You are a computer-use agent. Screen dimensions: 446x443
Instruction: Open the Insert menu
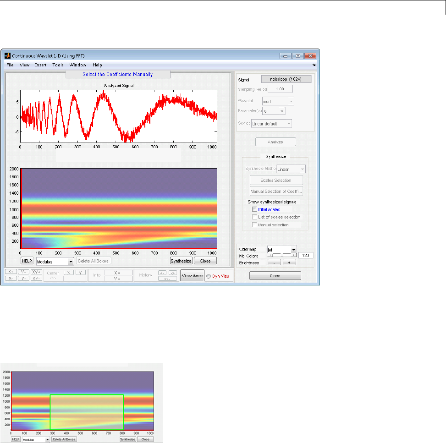[41, 65]
